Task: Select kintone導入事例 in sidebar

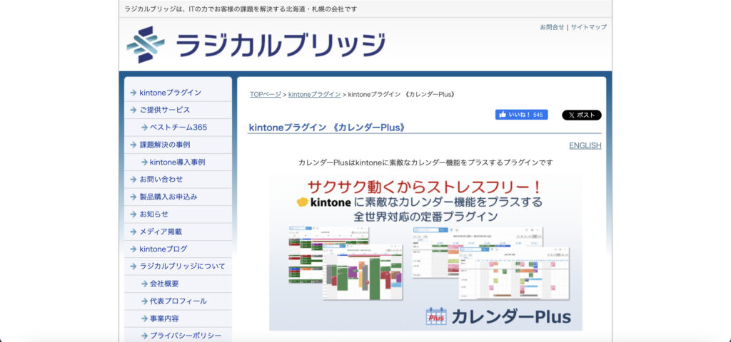Action: (177, 162)
